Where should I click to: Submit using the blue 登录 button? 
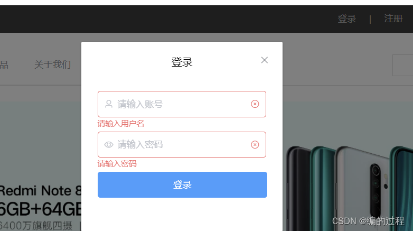point(182,184)
